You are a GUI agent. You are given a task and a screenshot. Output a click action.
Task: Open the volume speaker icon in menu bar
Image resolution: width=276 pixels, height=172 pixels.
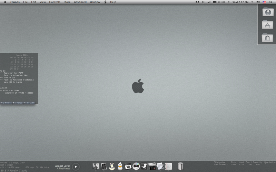[229, 2]
